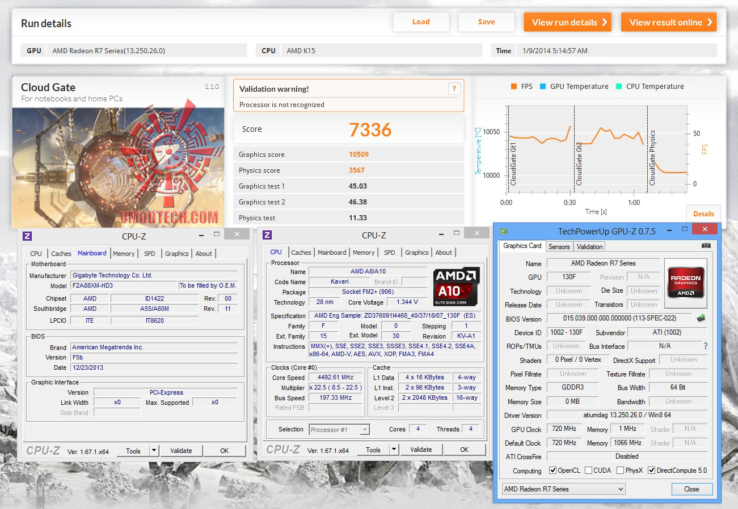The image size is (738, 509).
Task: Click the Close button in GPU-Z
Action: 691,489
